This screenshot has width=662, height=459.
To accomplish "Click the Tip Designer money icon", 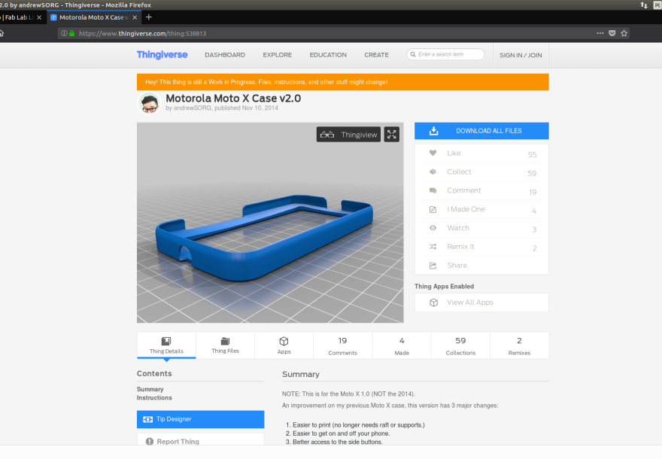I will pos(147,419).
